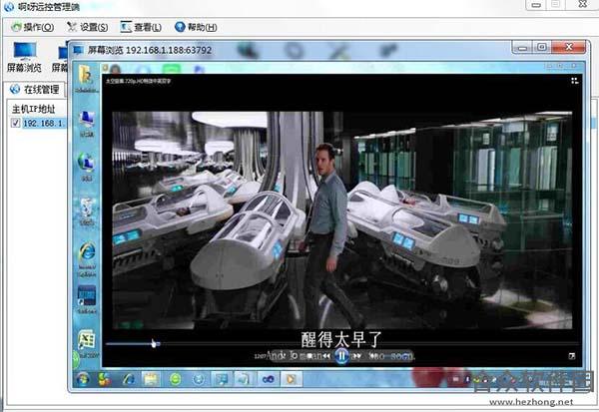Open Internet Explorer on the remote taskbar
The image size is (599, 412).
tap(129, 379)
